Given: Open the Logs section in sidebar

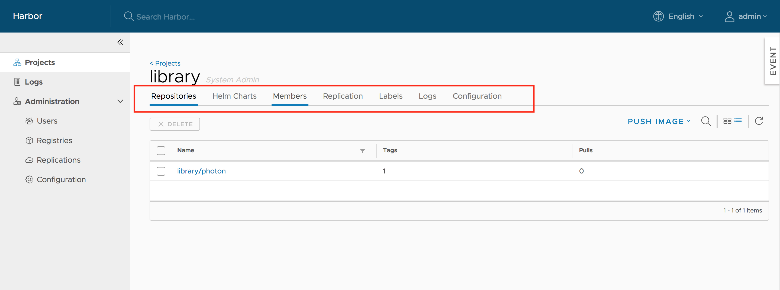Looking at the screenshot, I should tap(34, 82).
